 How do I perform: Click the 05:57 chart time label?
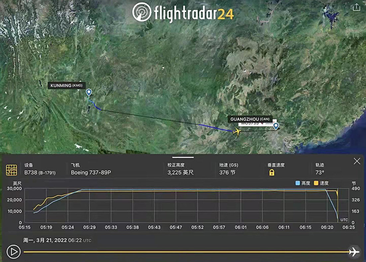[219, 227]
